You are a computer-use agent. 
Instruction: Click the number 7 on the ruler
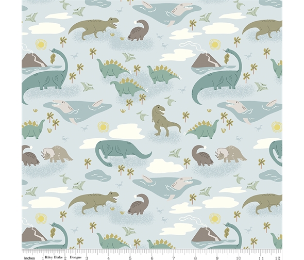coord(174,258)
